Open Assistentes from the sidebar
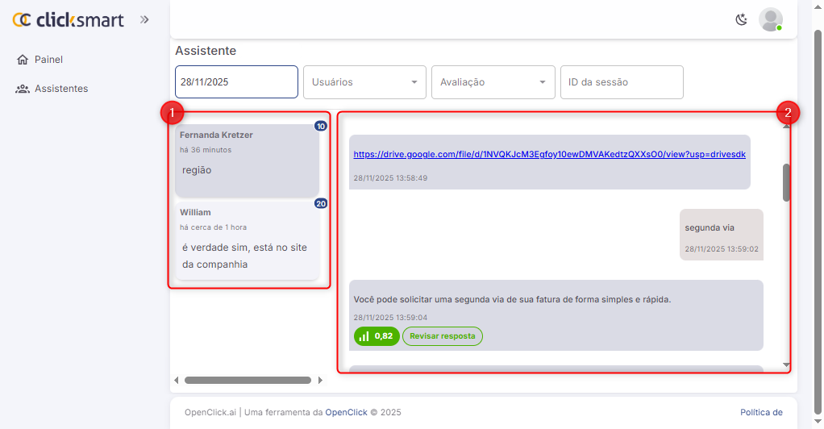 click(x=61, y=89)
